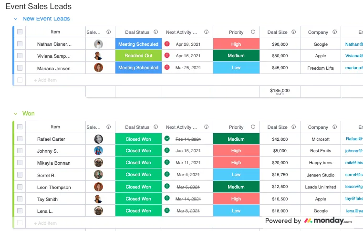Open Meeting Scheduled status for Nathan Cisner
363x231 pixels.
click(x=138, y=44)
